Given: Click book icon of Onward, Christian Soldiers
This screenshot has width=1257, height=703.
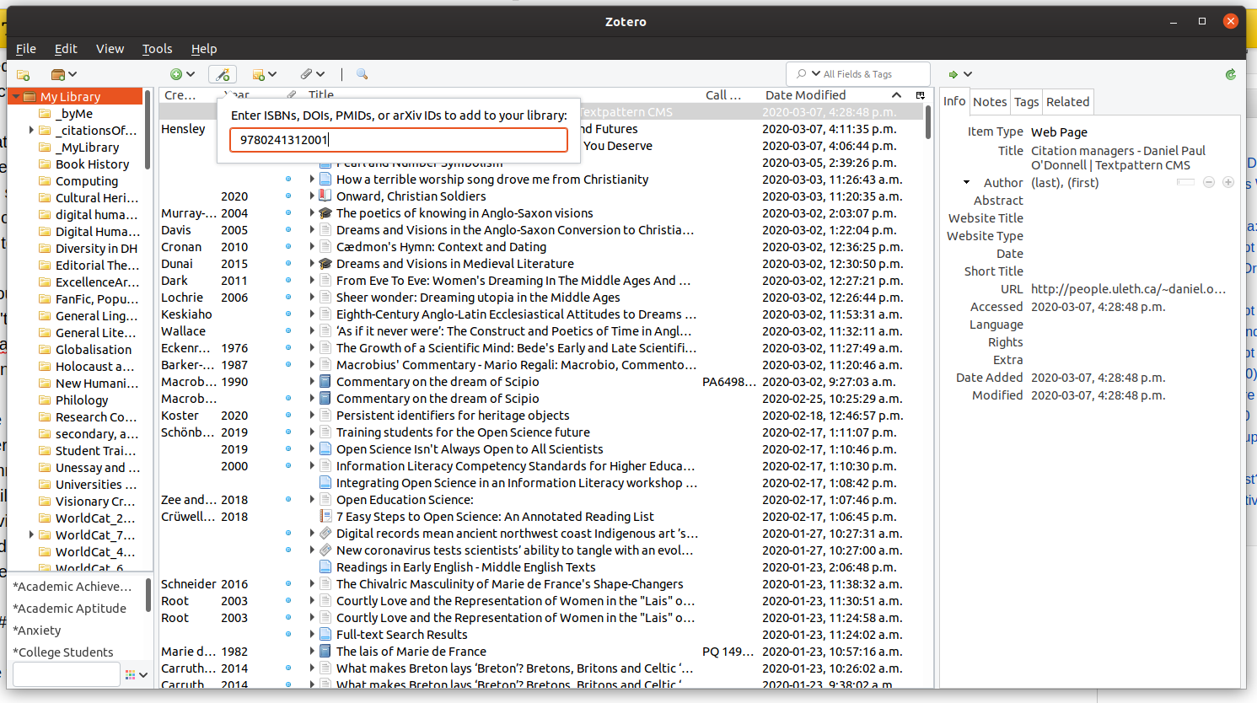Looking at the screenshot, I should coord(325,196).
